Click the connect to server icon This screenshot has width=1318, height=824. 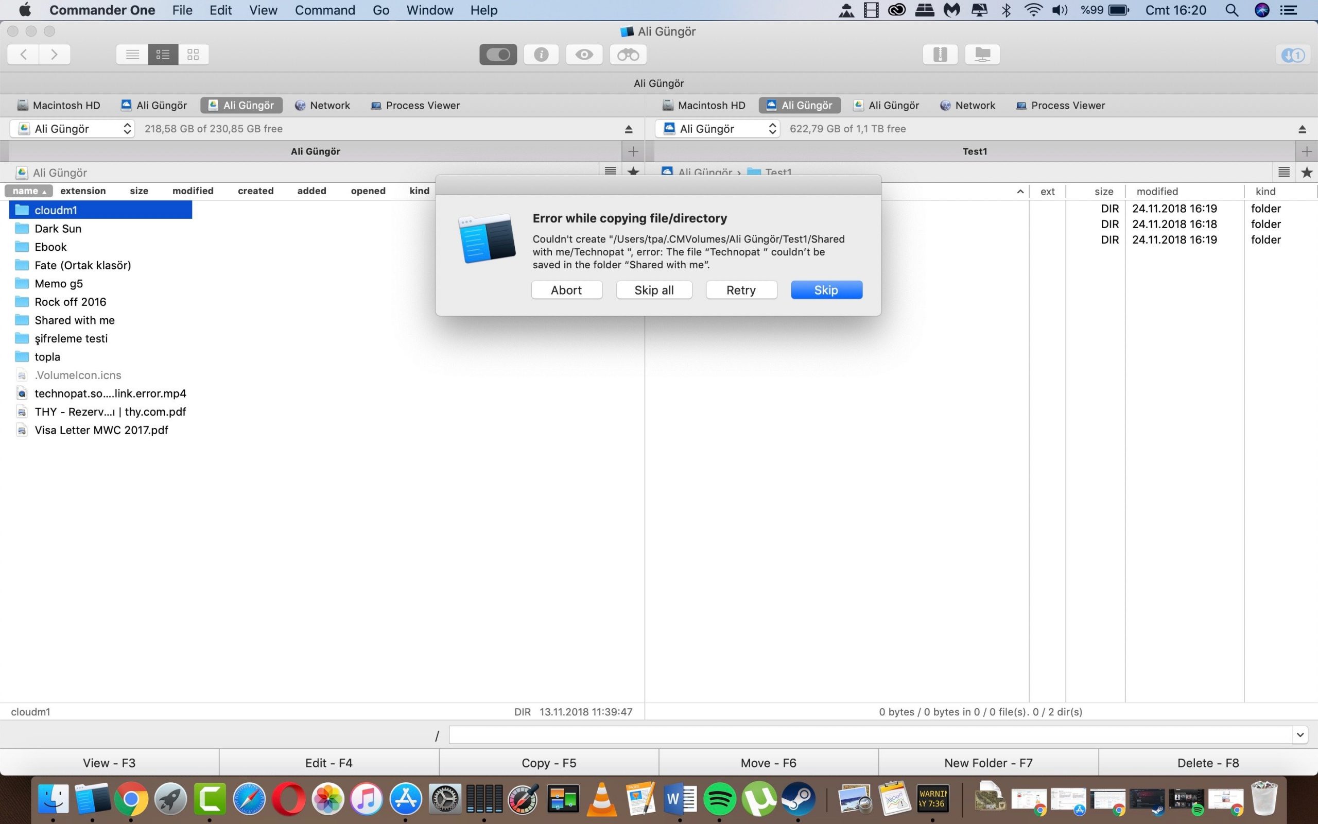[982, 55]
